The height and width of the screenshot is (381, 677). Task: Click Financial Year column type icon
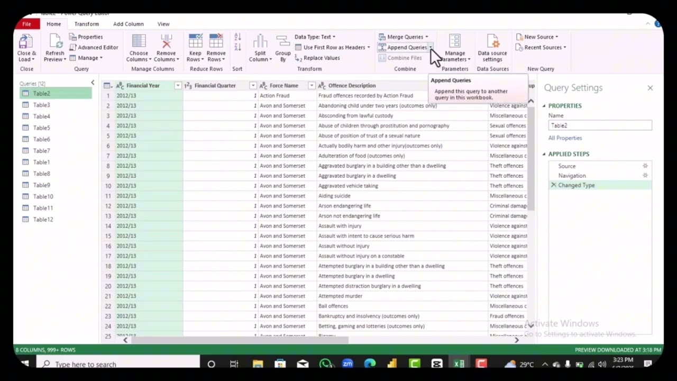[120, 85]
